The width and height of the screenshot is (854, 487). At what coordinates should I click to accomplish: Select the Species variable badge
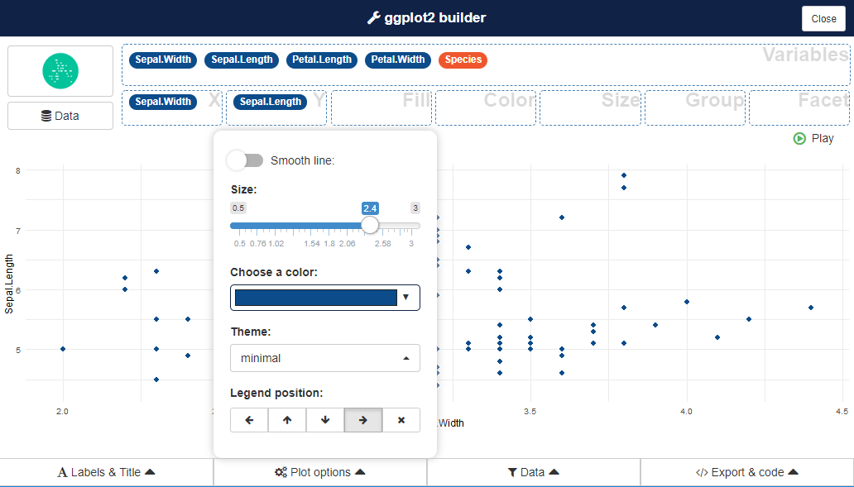click(463, 60)
